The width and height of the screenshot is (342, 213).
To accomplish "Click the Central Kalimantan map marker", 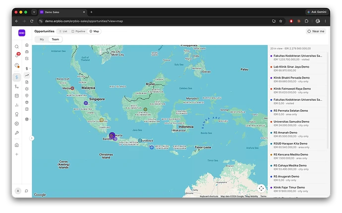I will [146, 109].
